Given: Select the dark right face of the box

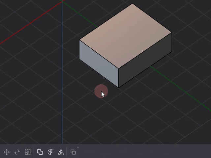Looking at the screenshot, I should pyautogui.click(x=145, y=60).
